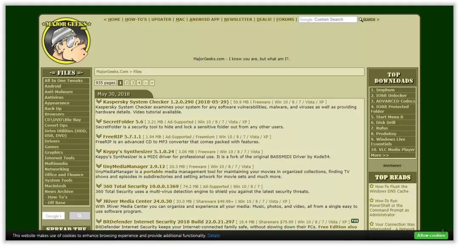Expand the 360 Total Security entry arrow
The width and height of the screenshot is (459, 246).
coord(99,186)
